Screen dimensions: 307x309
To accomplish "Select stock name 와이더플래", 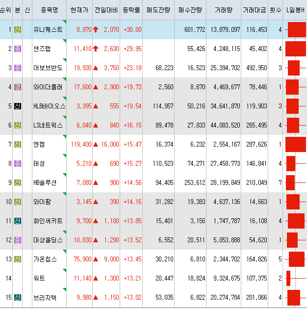I will pos(48,87).
